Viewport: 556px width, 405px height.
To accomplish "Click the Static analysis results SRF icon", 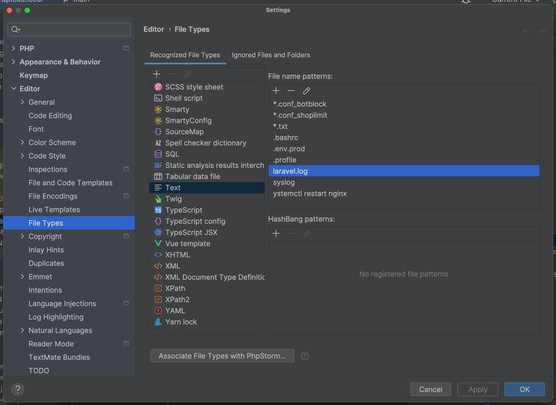I will click(x=158, y=166).
